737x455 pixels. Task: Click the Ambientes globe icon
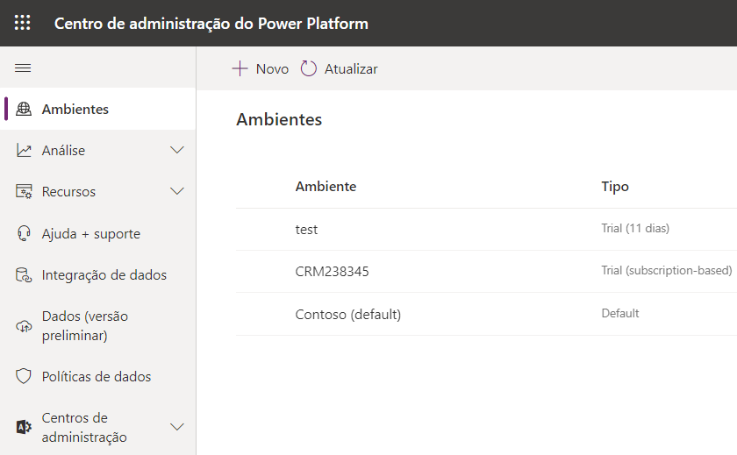(x=24, y=109)
